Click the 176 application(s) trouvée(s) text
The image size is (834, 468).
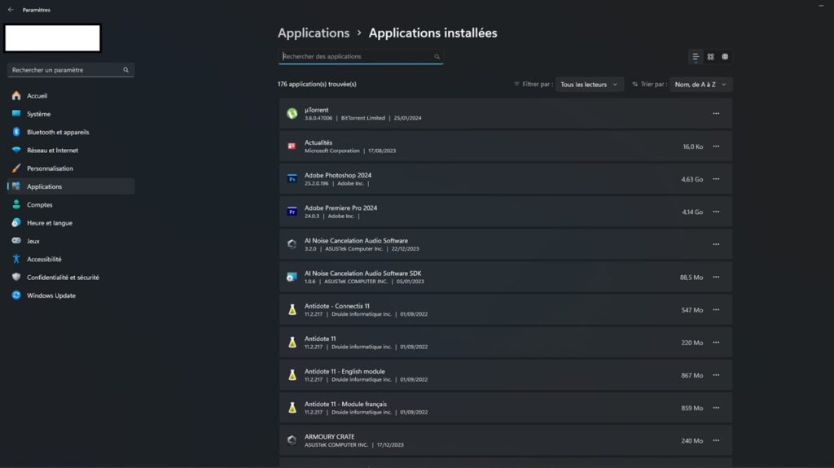pyautogui.click(x=317, y=84)
